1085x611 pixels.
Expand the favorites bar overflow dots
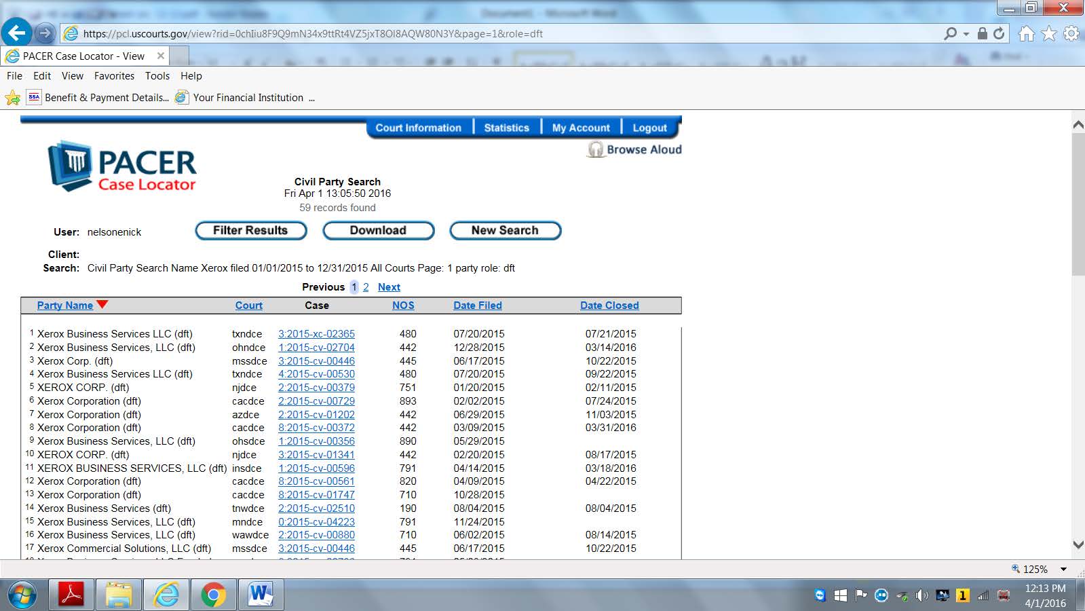[312, 98]
